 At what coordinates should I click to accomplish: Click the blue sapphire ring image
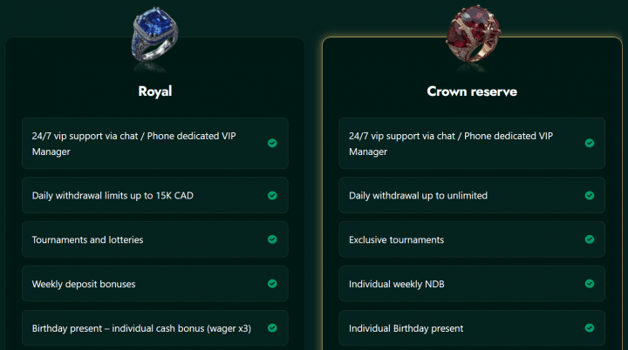[x=154, y=37]
